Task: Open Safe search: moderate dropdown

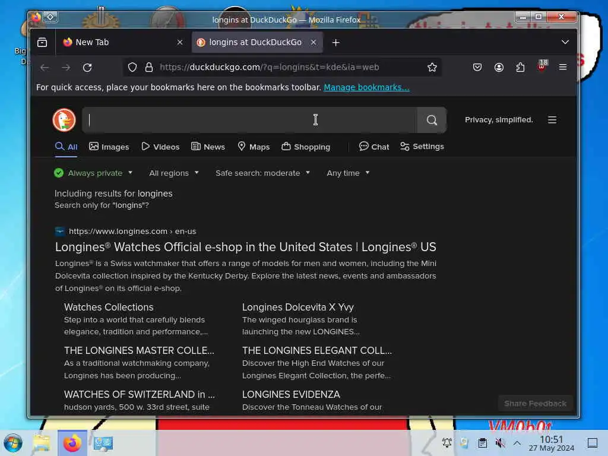Action: [262, 173]
